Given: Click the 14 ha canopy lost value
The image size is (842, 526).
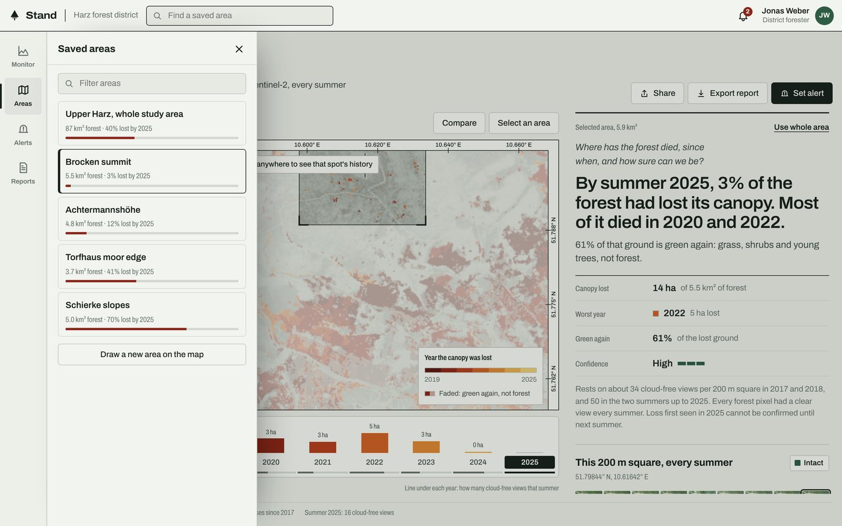Looking at the screenshot, I should [x=664, y=288].
